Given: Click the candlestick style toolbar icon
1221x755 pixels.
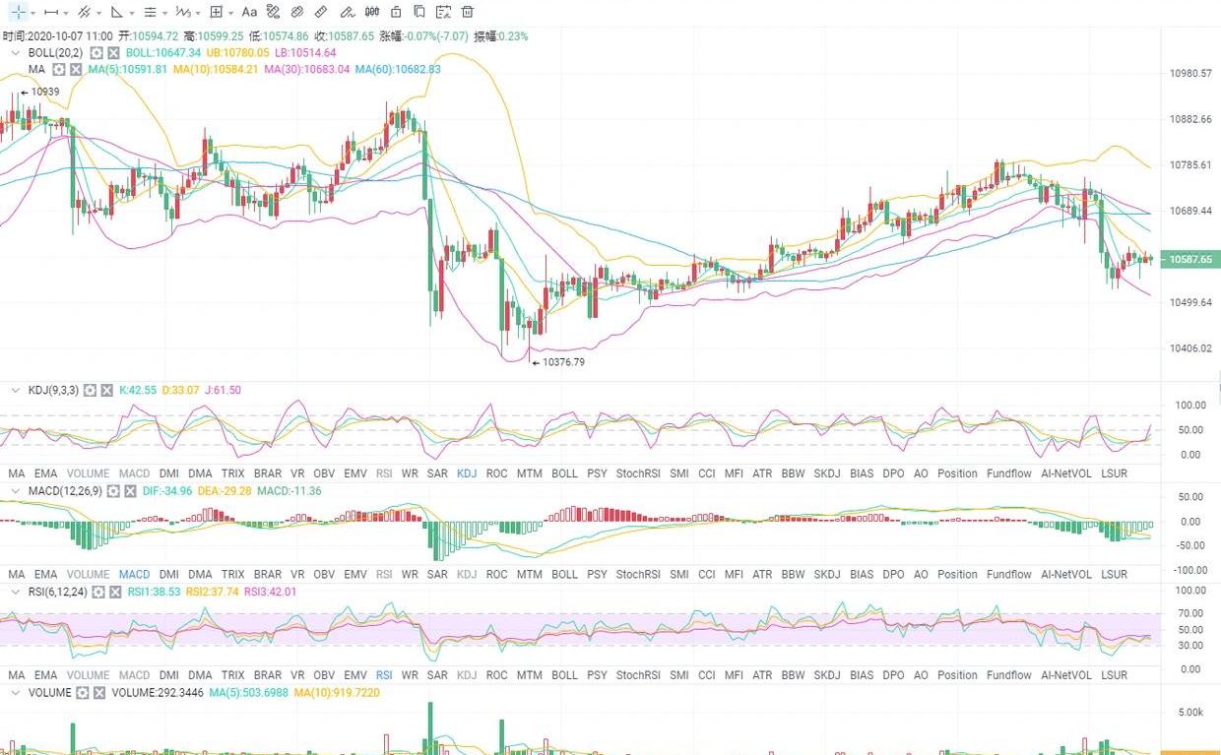Looking at the screenshot, I should [x=372, y=12].
